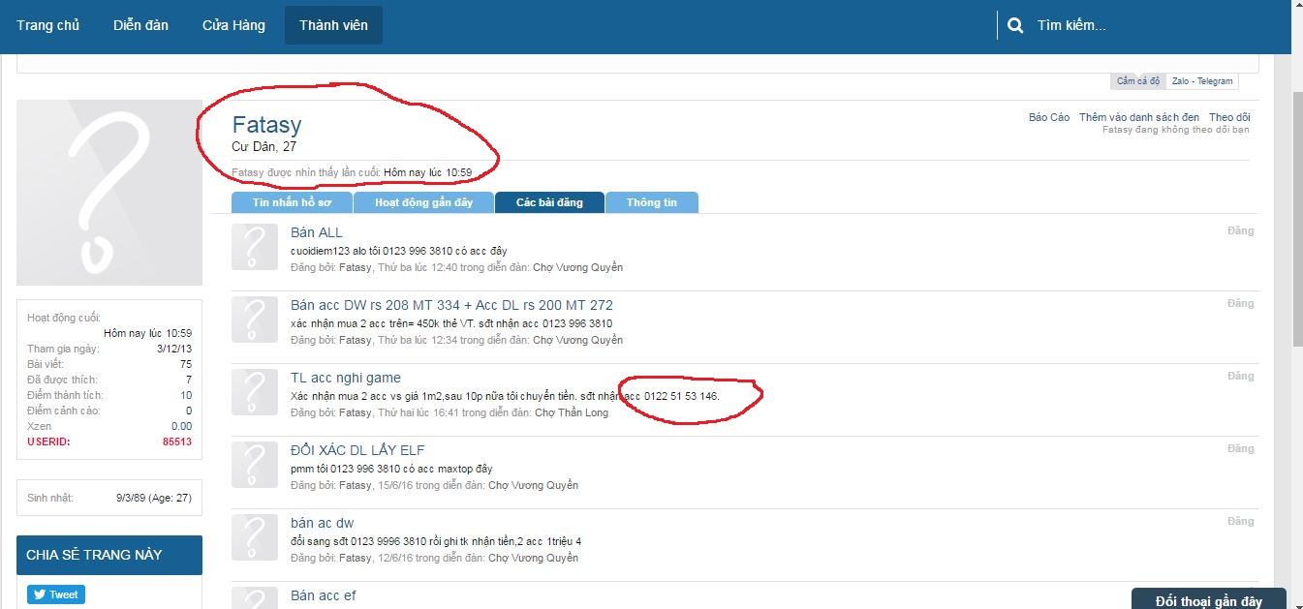
Task: Open Cửa Hàng navigation item
Action: click(x=233, y=25)
